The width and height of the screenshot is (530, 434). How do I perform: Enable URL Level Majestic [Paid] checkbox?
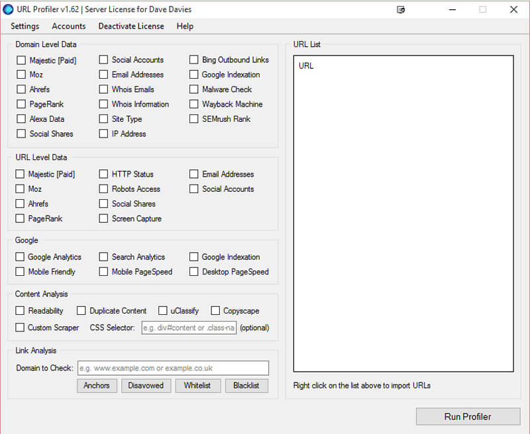pos(20,174)
